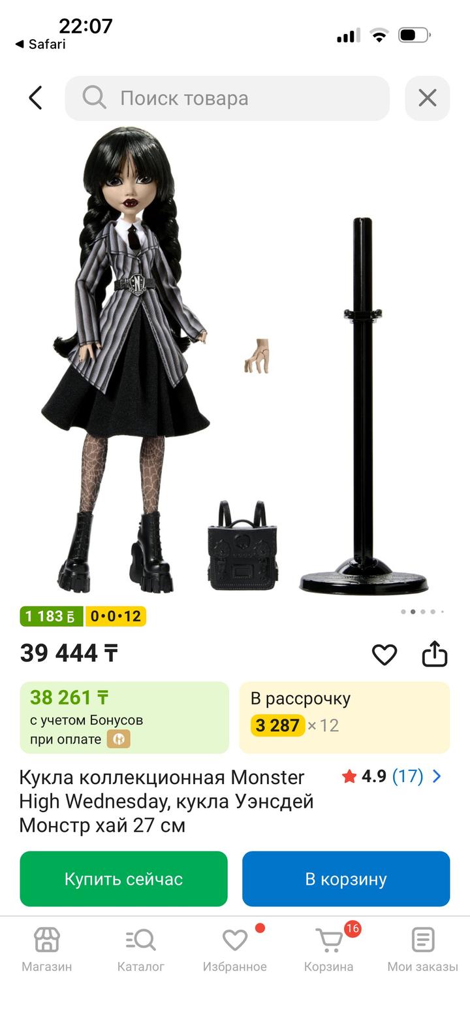Tap the В корзину button
This screenshot has width=470, height=1020.
click(346, 879)
